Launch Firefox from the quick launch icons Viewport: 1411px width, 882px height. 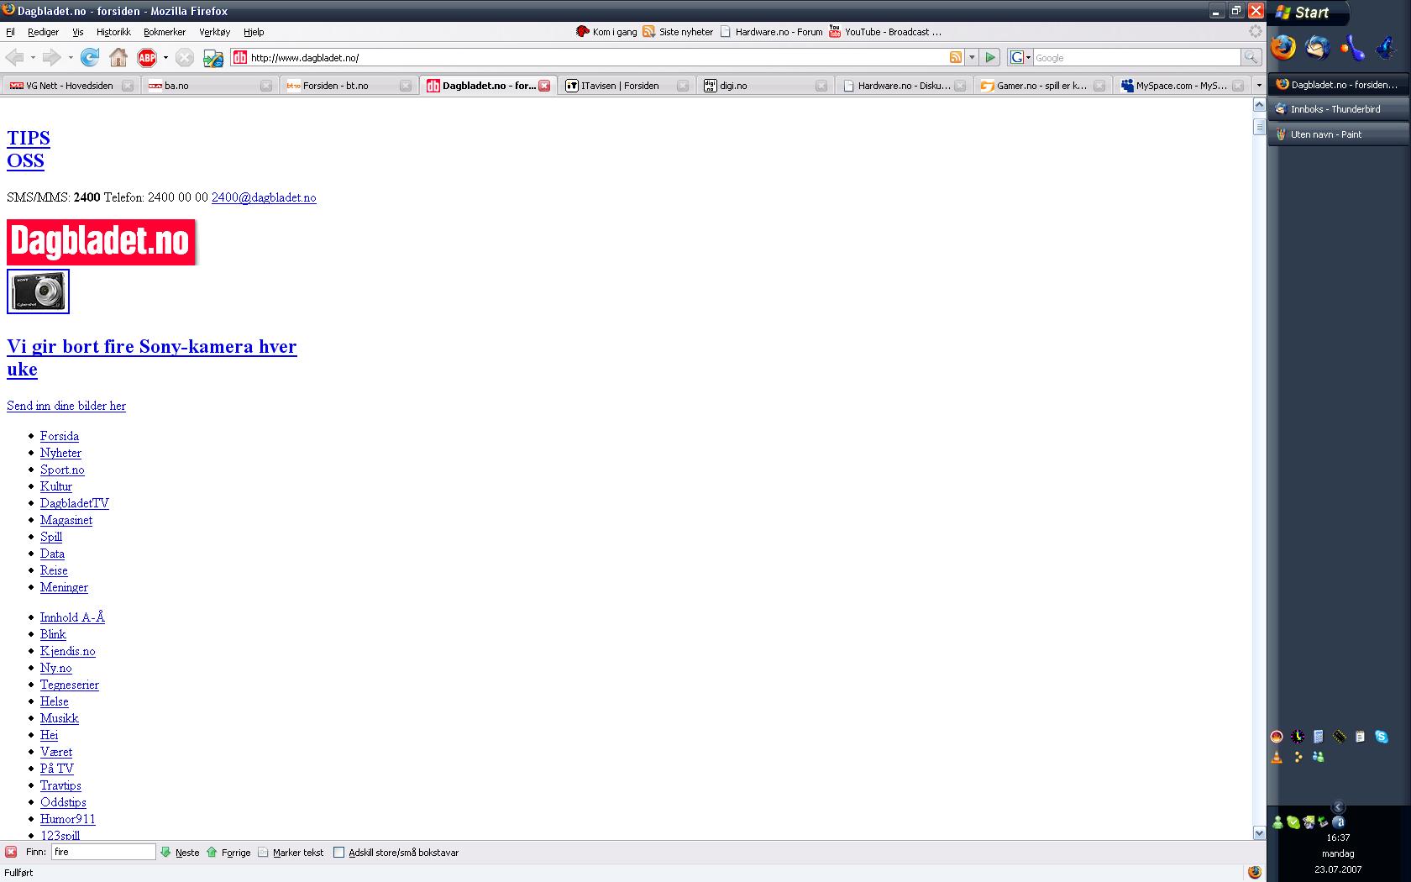[x=1283, y=47]
